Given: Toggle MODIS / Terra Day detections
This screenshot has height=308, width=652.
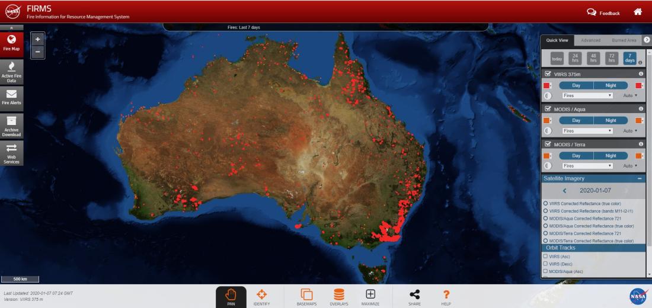Looking at the screenshot, I should click(576, 156).
